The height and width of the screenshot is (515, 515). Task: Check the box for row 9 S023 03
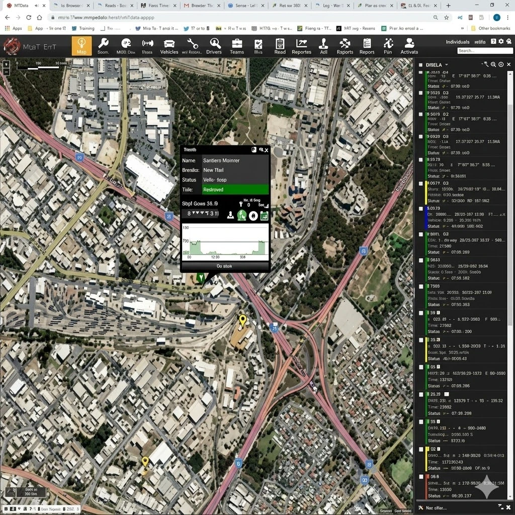(x=420, y=93)
